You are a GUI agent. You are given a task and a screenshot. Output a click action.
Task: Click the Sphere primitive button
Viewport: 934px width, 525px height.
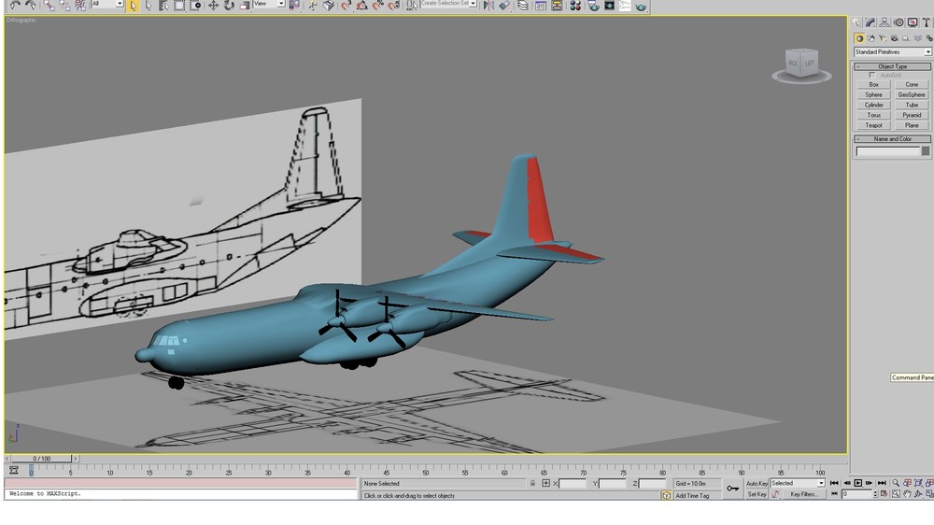pyautogui.click(x=874, y=94)
